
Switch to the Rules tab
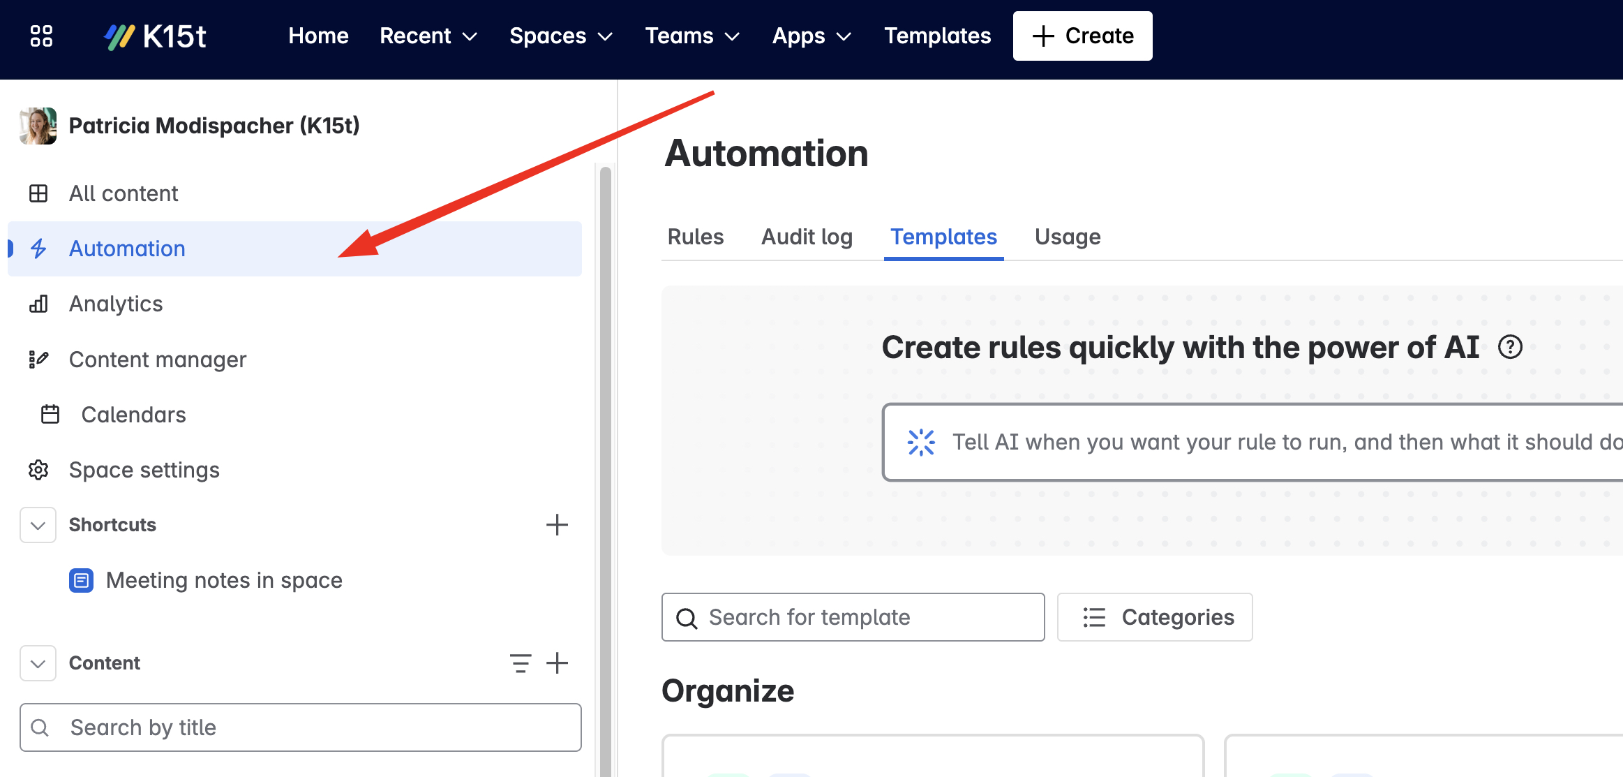(696, 237)
